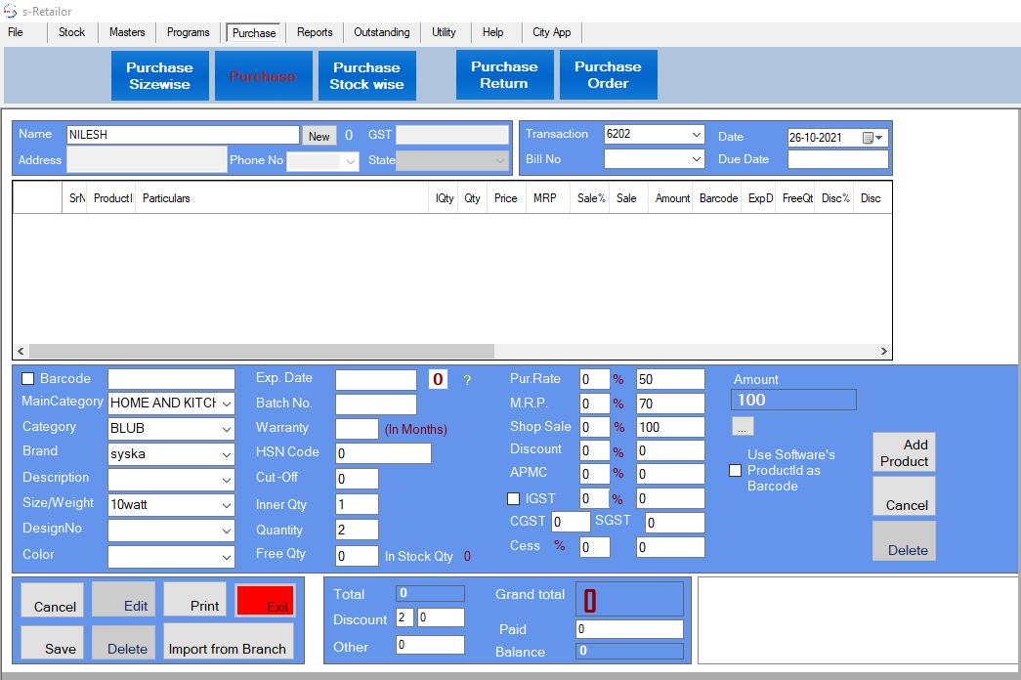Open the Masters menu

(127, 32)
